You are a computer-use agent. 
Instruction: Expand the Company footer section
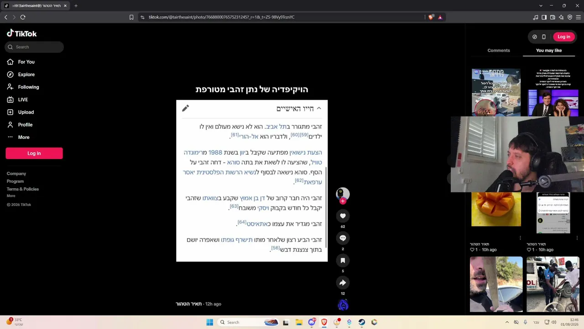(x=16, y=174)
